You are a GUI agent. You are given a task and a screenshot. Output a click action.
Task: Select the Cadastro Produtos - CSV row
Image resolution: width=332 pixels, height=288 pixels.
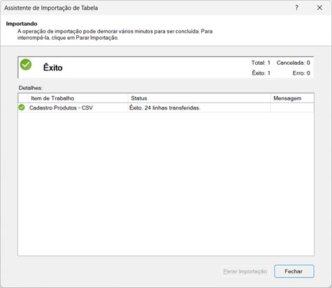[166, 107]
